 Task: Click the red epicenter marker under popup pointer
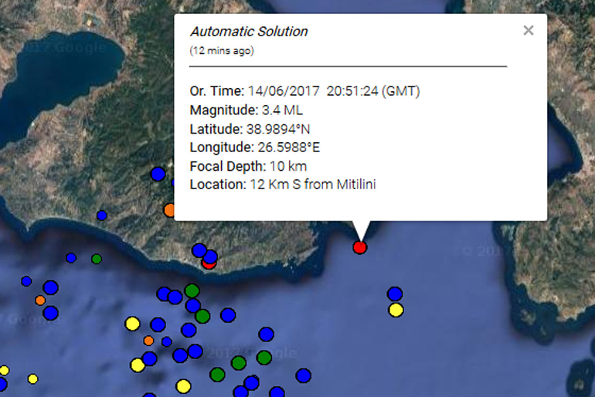pyautogui.click(x=359, y=247)
